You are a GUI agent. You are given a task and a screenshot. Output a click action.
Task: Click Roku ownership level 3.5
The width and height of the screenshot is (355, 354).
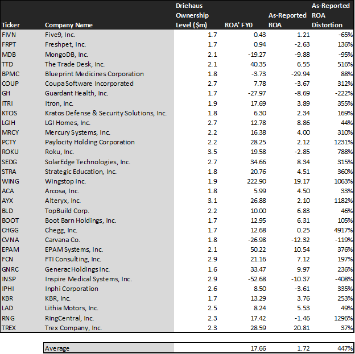pos(212,152)
